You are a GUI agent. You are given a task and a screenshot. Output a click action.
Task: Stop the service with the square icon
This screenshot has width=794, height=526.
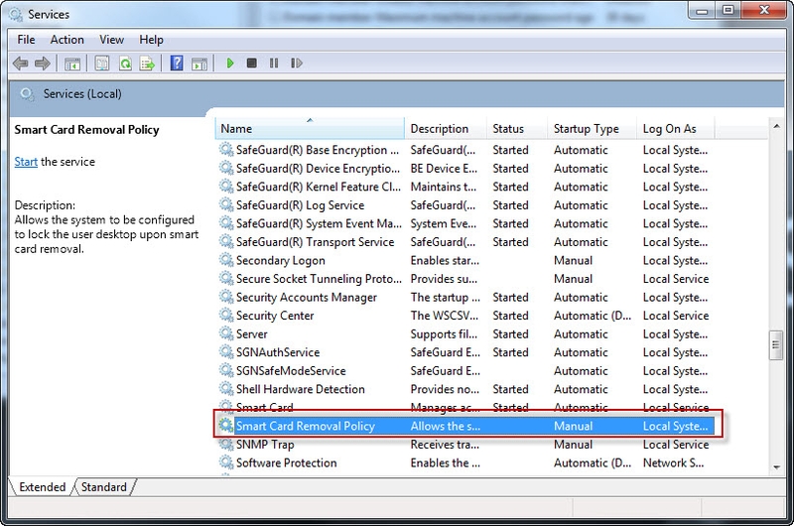coord(252,64)
